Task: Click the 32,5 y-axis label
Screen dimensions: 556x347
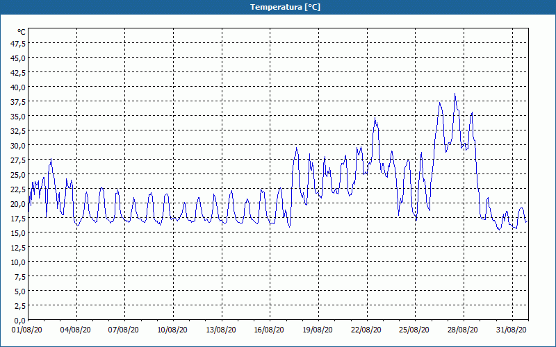Action: tap(19, 131)
